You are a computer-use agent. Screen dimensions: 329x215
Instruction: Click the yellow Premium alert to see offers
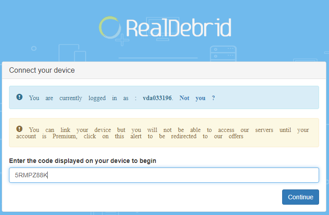(164, 133)
